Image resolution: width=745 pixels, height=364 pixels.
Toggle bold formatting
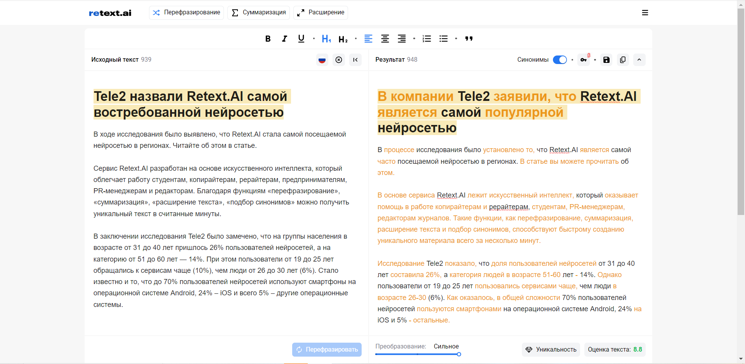tap(268, 38)
